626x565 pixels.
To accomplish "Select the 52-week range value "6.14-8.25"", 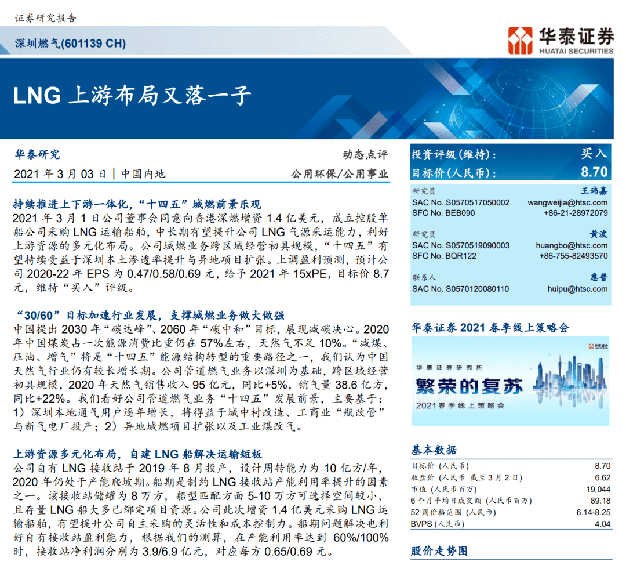I will tap(594, 512).
